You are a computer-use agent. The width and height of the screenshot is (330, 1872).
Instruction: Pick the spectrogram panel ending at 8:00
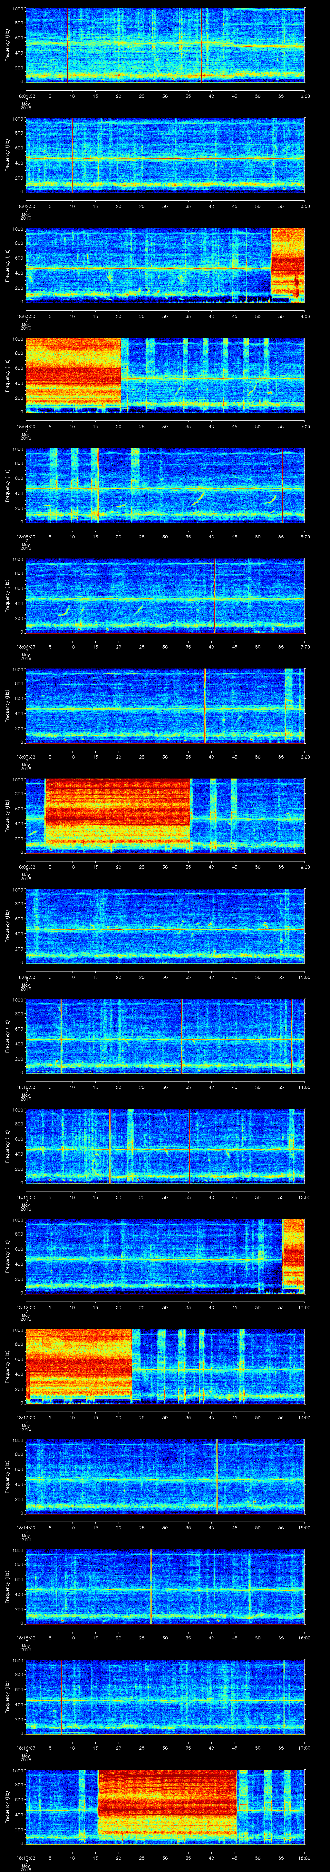[x=165, y=706]
